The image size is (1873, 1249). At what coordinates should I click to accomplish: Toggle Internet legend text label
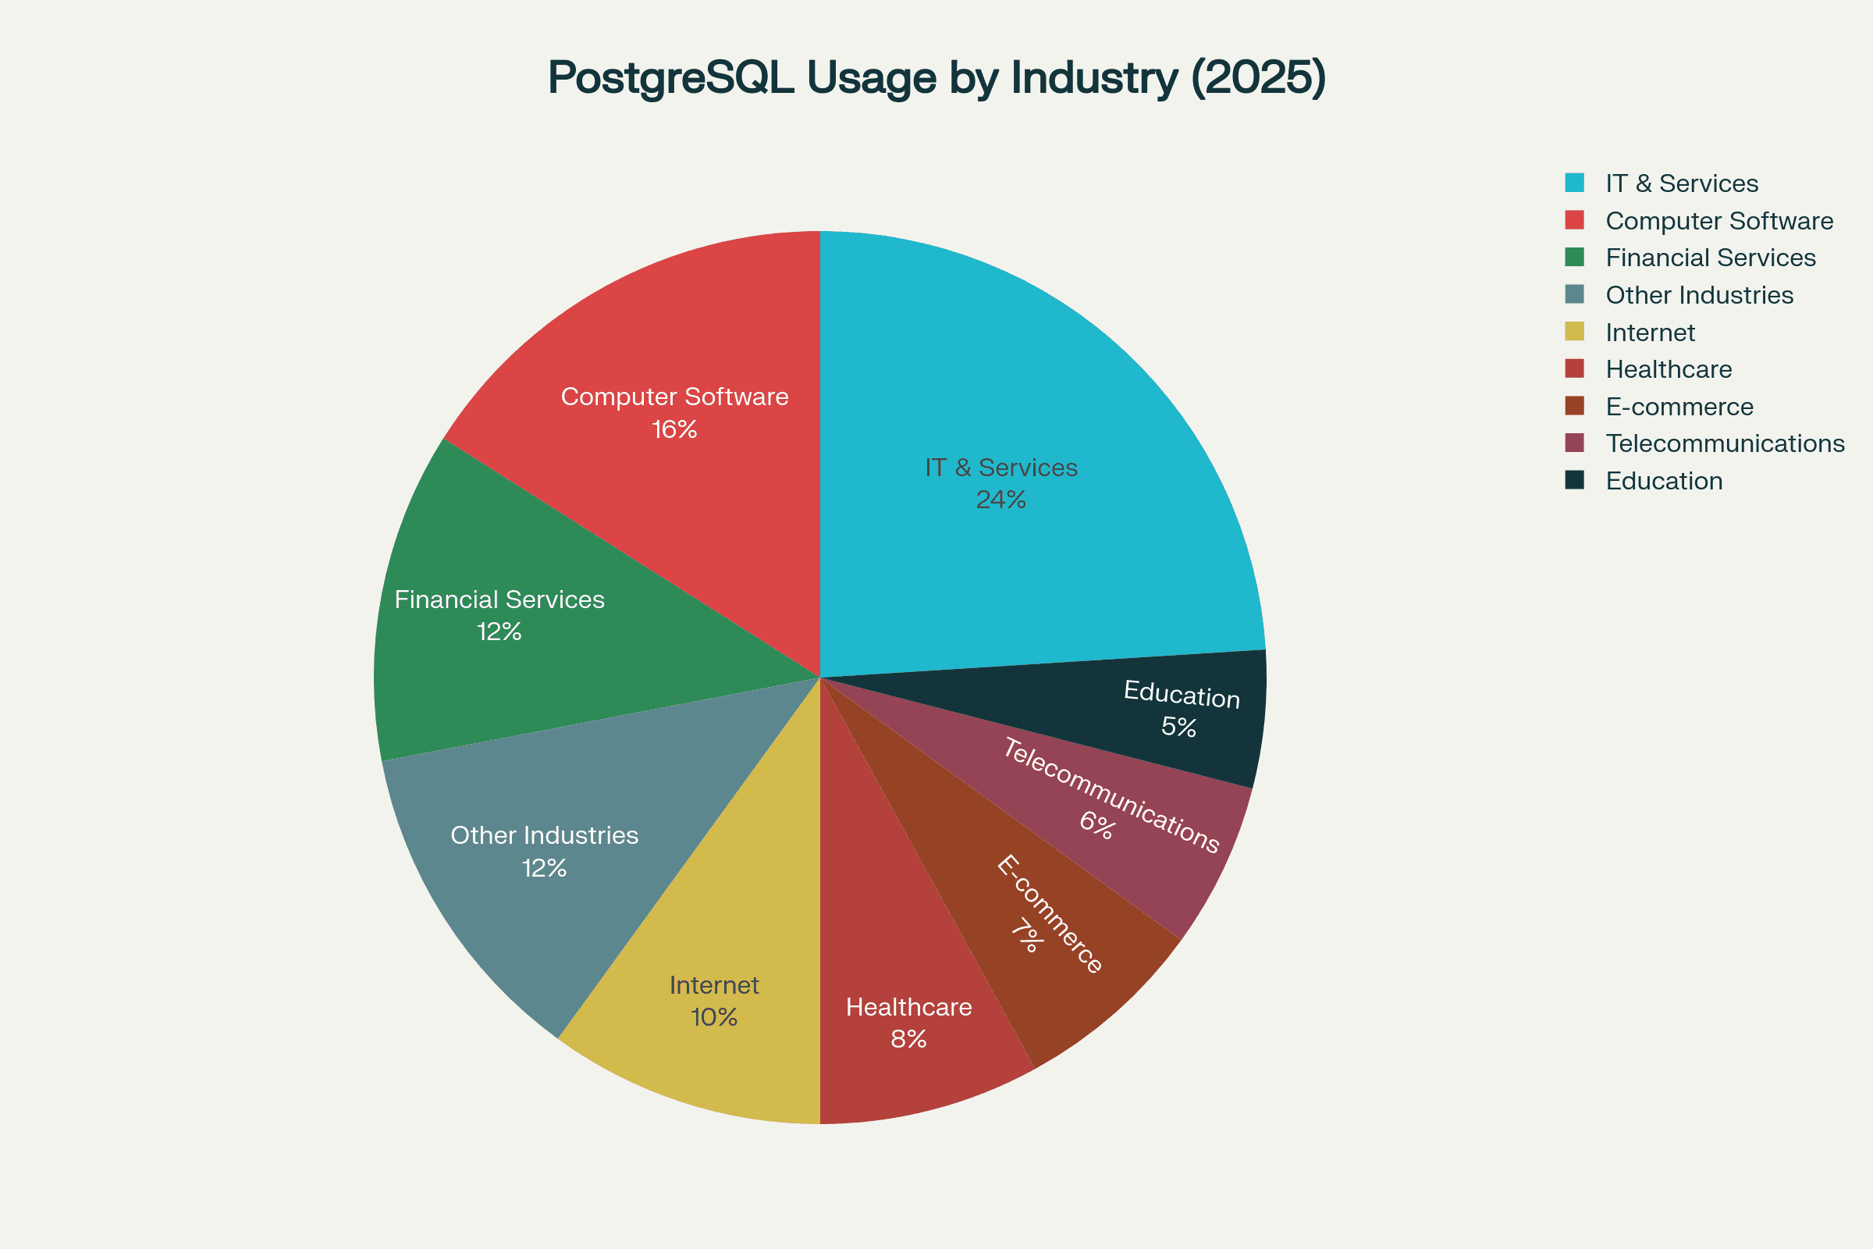1650,333
